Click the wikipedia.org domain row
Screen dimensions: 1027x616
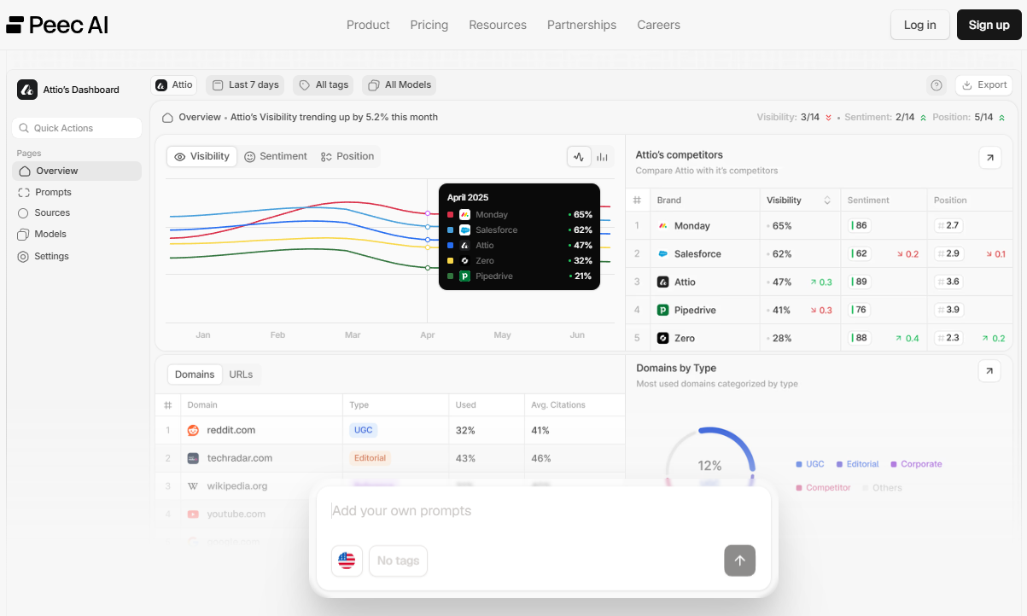click(x=390, y=486)
